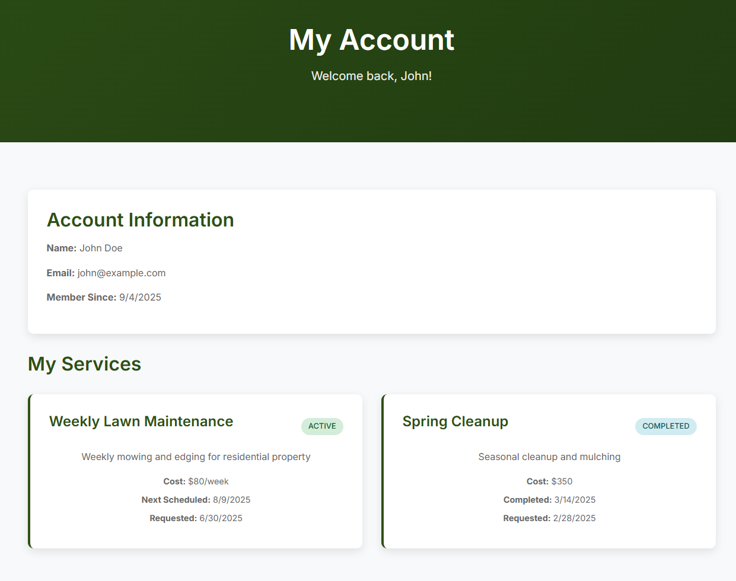This screenshot has width=736, height=581.
Task: Click the Requested date 2/28/2025
Action: click(574, 519)
